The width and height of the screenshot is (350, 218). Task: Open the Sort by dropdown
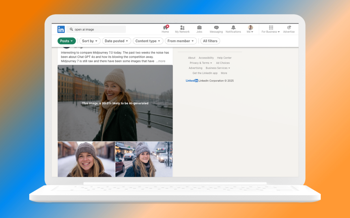pyautogui.click(x=90, y=41)
